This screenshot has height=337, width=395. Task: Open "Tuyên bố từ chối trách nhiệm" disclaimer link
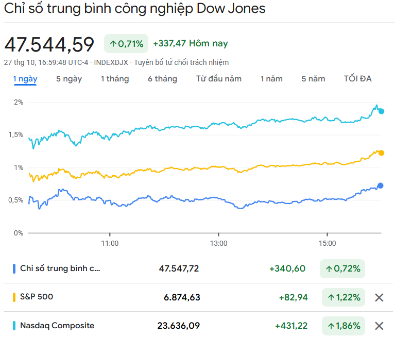(x=181, y=62)
